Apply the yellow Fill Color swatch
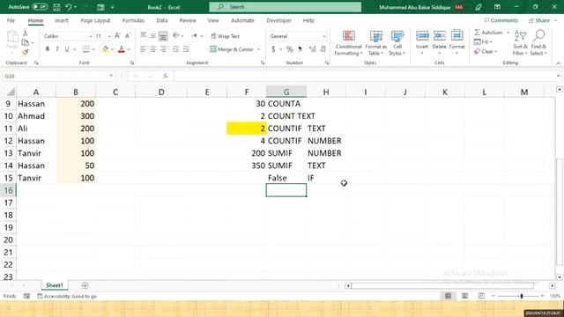This screenshot has height=317, width=564. pos(105,49)
